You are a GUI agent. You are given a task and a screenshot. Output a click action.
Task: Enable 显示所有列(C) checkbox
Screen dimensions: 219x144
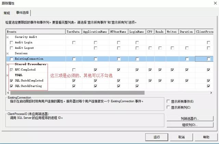click(x=168, y=107)
